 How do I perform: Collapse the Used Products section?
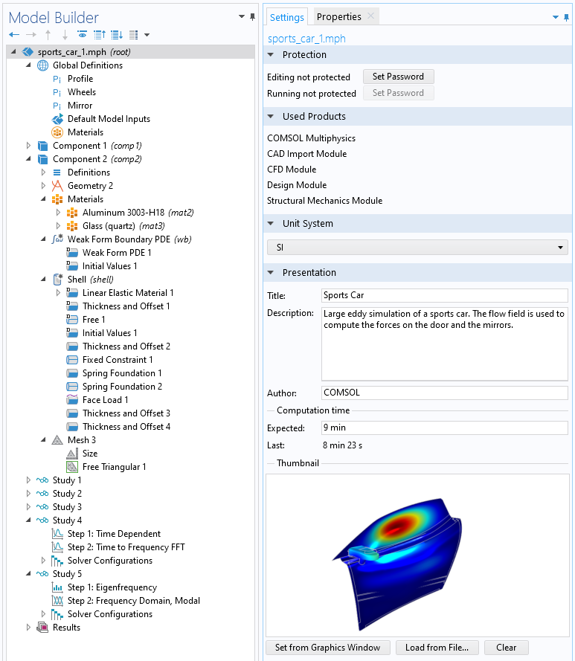(x=271, y=116)
